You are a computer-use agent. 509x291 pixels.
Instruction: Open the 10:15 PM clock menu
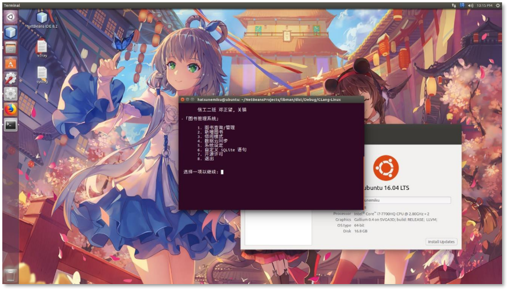click(x=484, y=6)
